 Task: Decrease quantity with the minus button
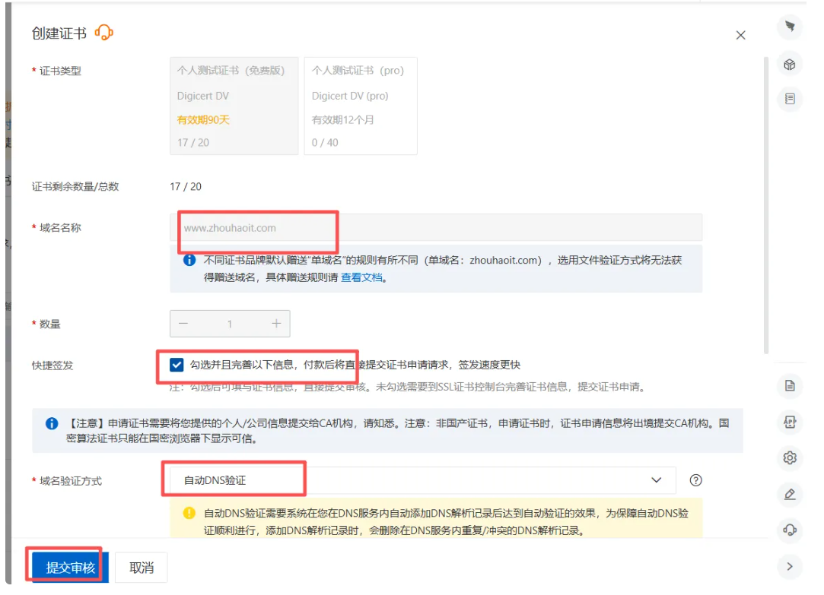point(183,324)
